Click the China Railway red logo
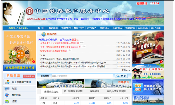This screenshot has height=105, width=175. click(x=30, y=11)
